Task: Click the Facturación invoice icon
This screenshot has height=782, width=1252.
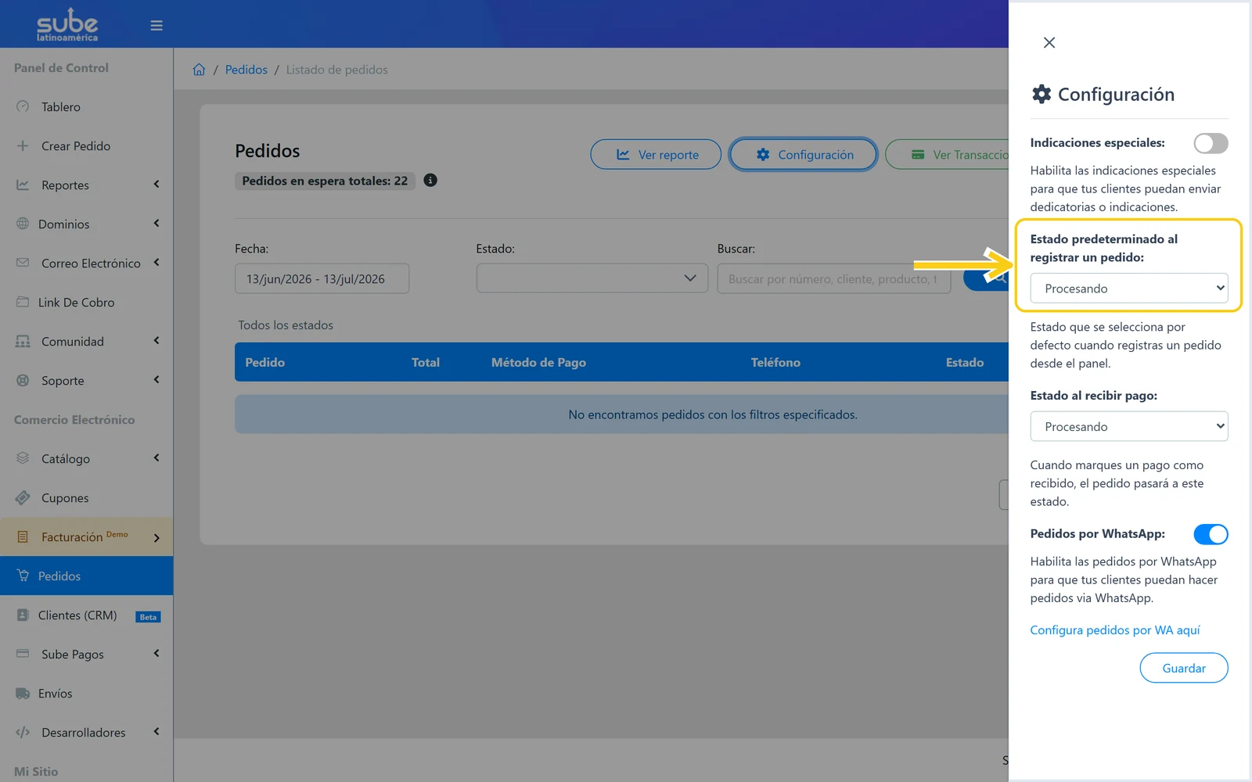Action: click(x=23, y=536)
